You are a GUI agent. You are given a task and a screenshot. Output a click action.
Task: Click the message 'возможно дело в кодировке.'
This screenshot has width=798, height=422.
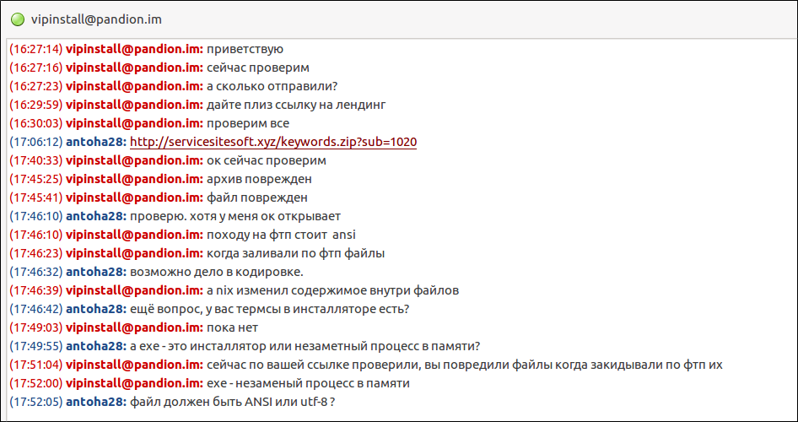217,273
